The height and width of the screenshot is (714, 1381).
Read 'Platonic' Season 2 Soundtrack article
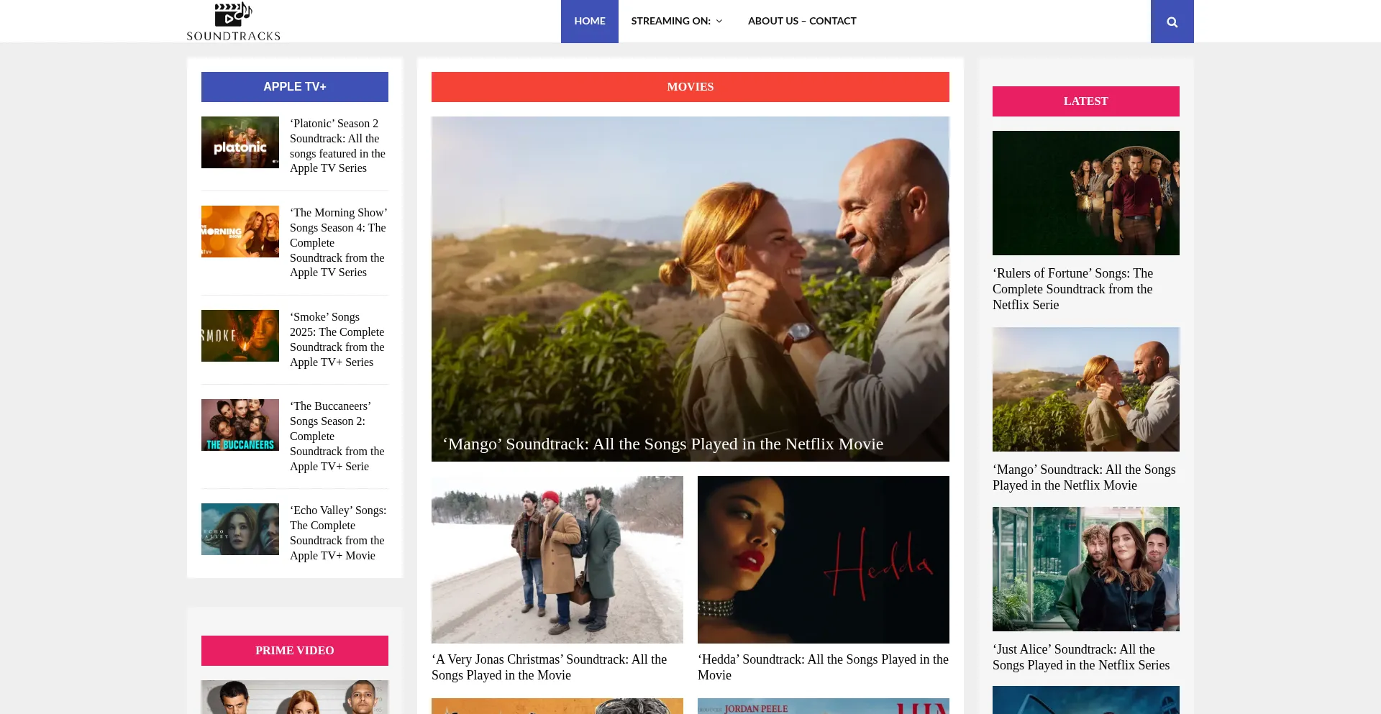[x=337, y=146]
